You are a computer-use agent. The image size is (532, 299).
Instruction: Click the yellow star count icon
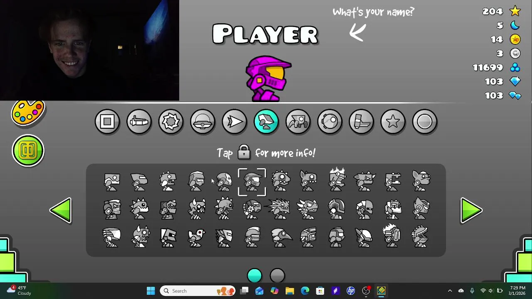pos(515,11)
